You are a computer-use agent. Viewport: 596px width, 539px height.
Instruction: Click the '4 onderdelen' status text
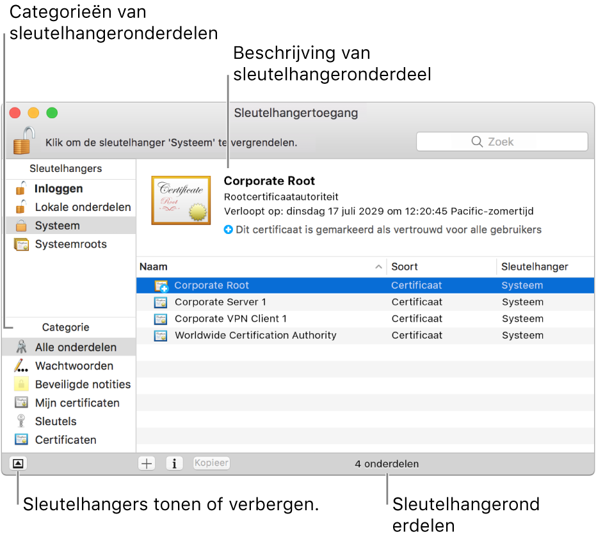(387, 464)
